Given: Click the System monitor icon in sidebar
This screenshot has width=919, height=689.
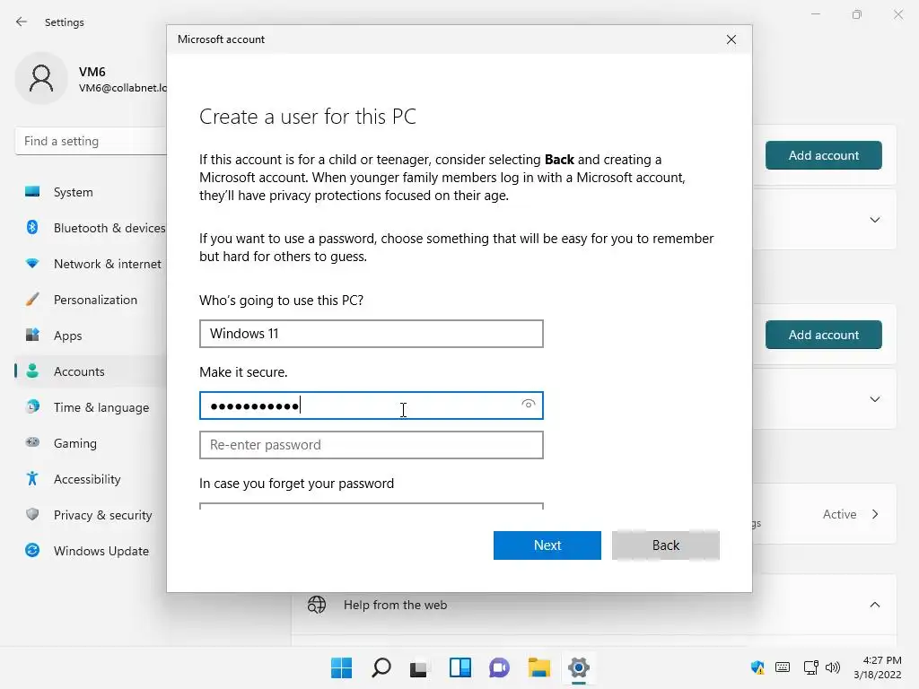Looking at the screenshot, I should click(x=32, y=192).
